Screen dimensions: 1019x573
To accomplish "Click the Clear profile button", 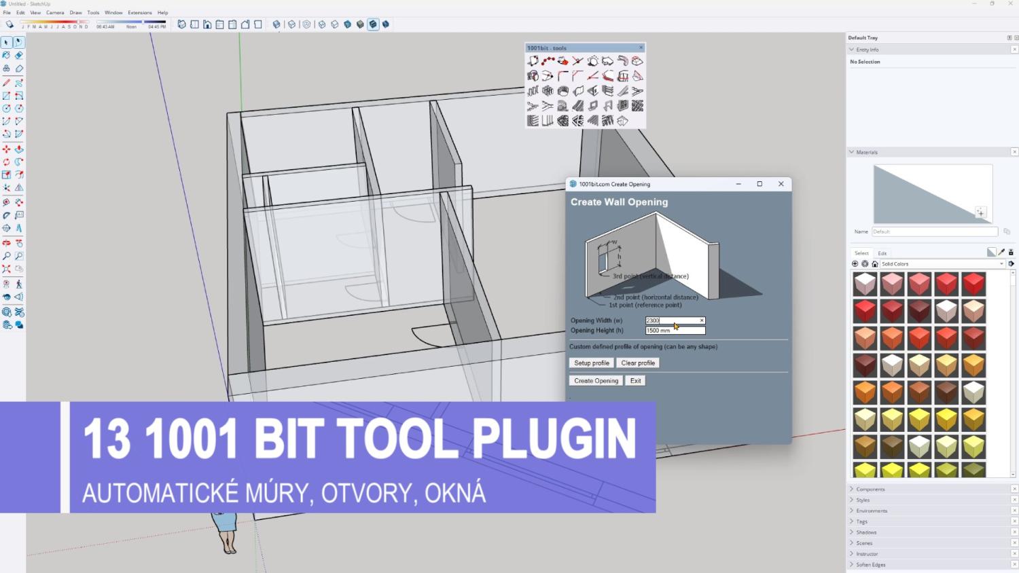I will coord(638,363).
